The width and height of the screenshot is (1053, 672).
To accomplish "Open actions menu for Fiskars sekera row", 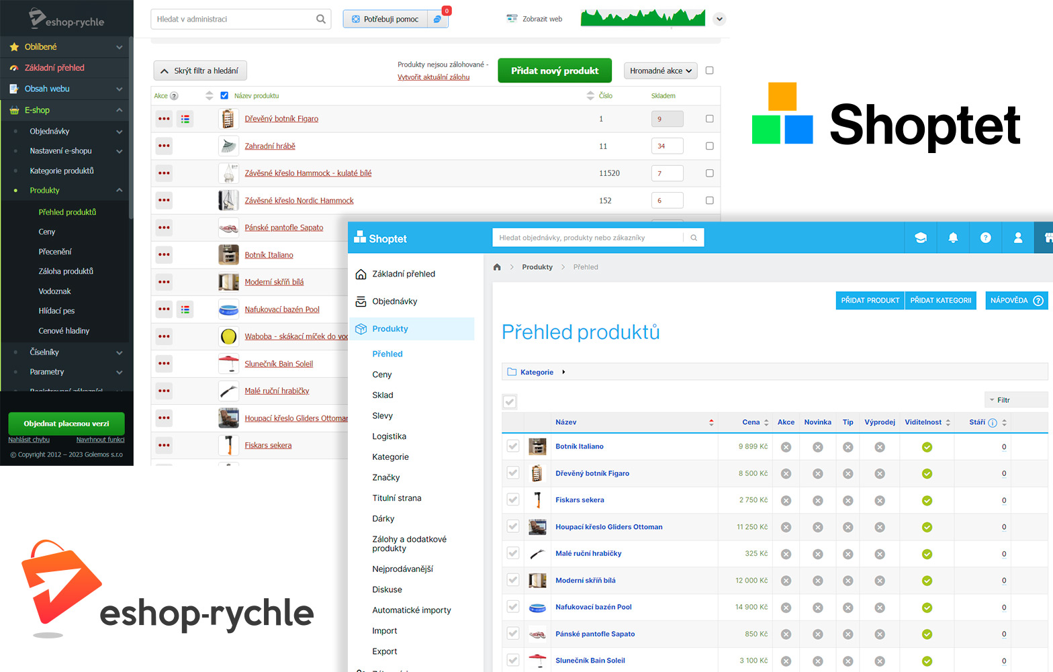I will point(164,445).
